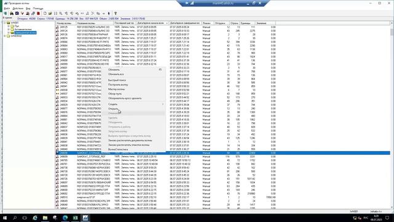This screenshot has width=394, height=222.
Task: Open the Помощь menu
Action: pyautogui.click(x=38, y=8)
